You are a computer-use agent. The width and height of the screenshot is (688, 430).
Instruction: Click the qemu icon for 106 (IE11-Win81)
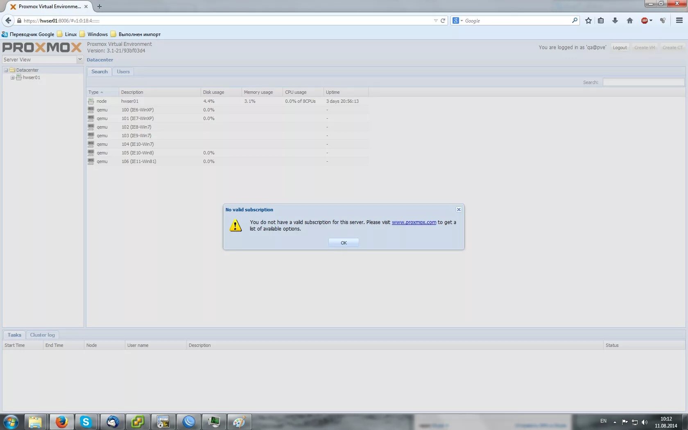click(91, 161)
